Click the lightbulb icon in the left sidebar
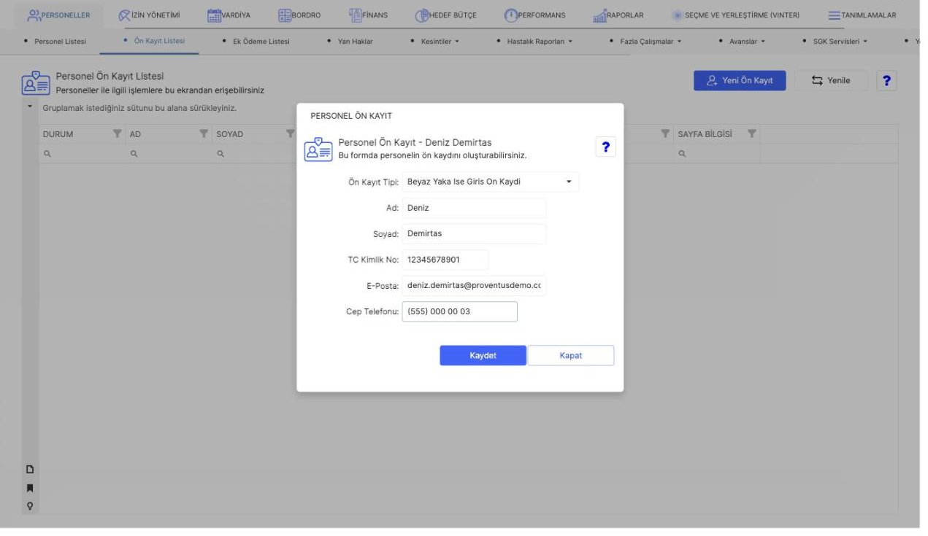This screenshot has height=536, width=928. click(30, 505)
